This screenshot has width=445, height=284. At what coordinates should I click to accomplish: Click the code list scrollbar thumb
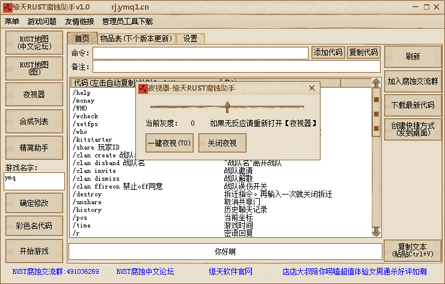(x=376, y=113)
